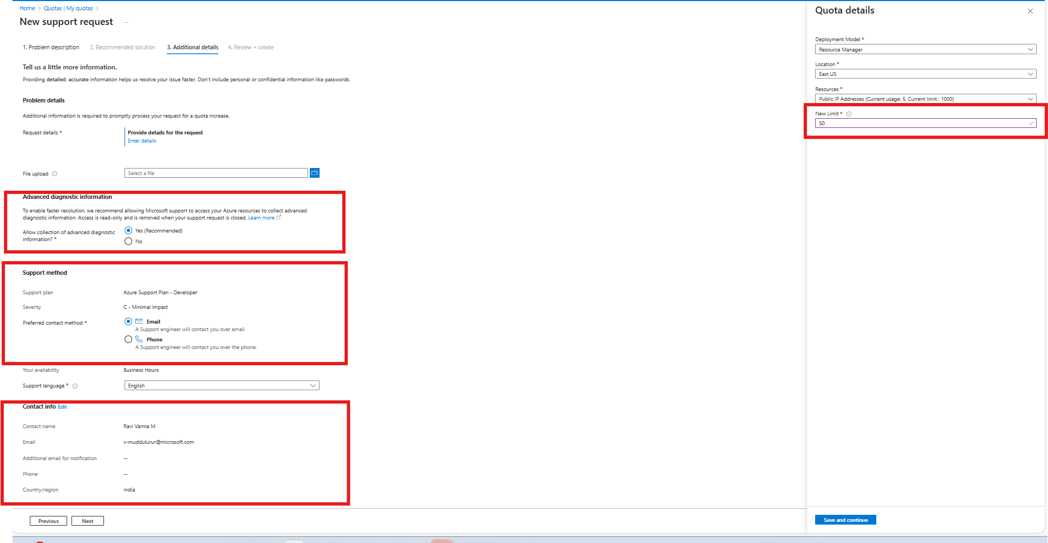Open the Deployment Model dropdown
1048x543 pixels.
point(926,49)
